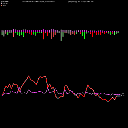Select the 'Volume' legend label

[5, 4]
